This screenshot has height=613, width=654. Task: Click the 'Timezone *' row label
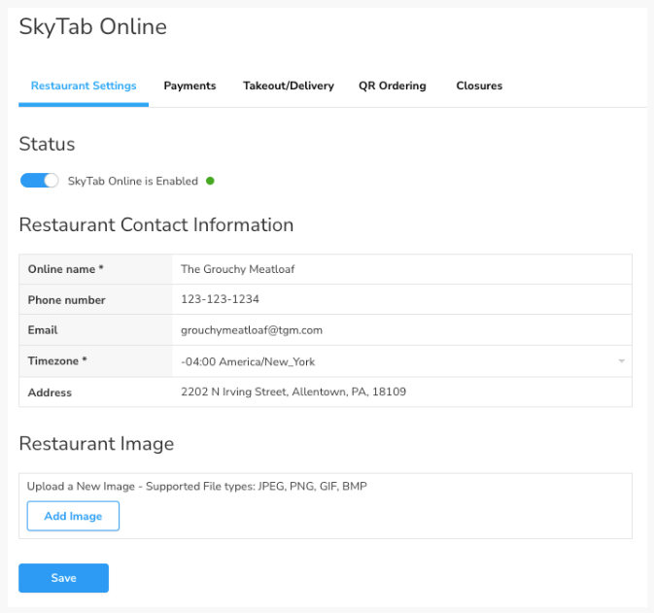[57, 361]
